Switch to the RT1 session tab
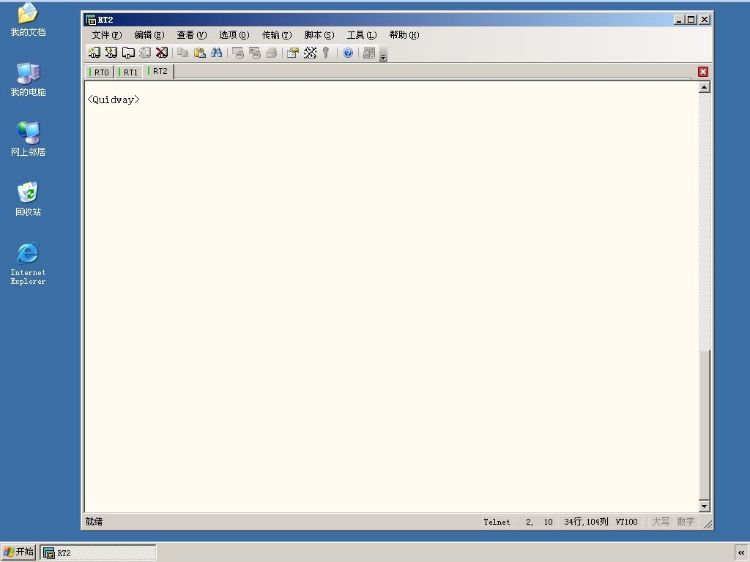Viewport: 750px width, 562px height. (x=129, y=72)
